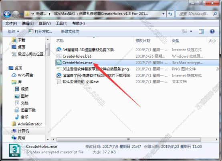Click the folder icon in address bar

point(27,14)
